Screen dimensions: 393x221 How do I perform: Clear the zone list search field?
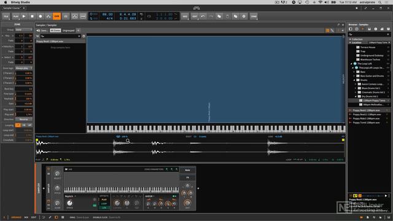pos(79,36)
